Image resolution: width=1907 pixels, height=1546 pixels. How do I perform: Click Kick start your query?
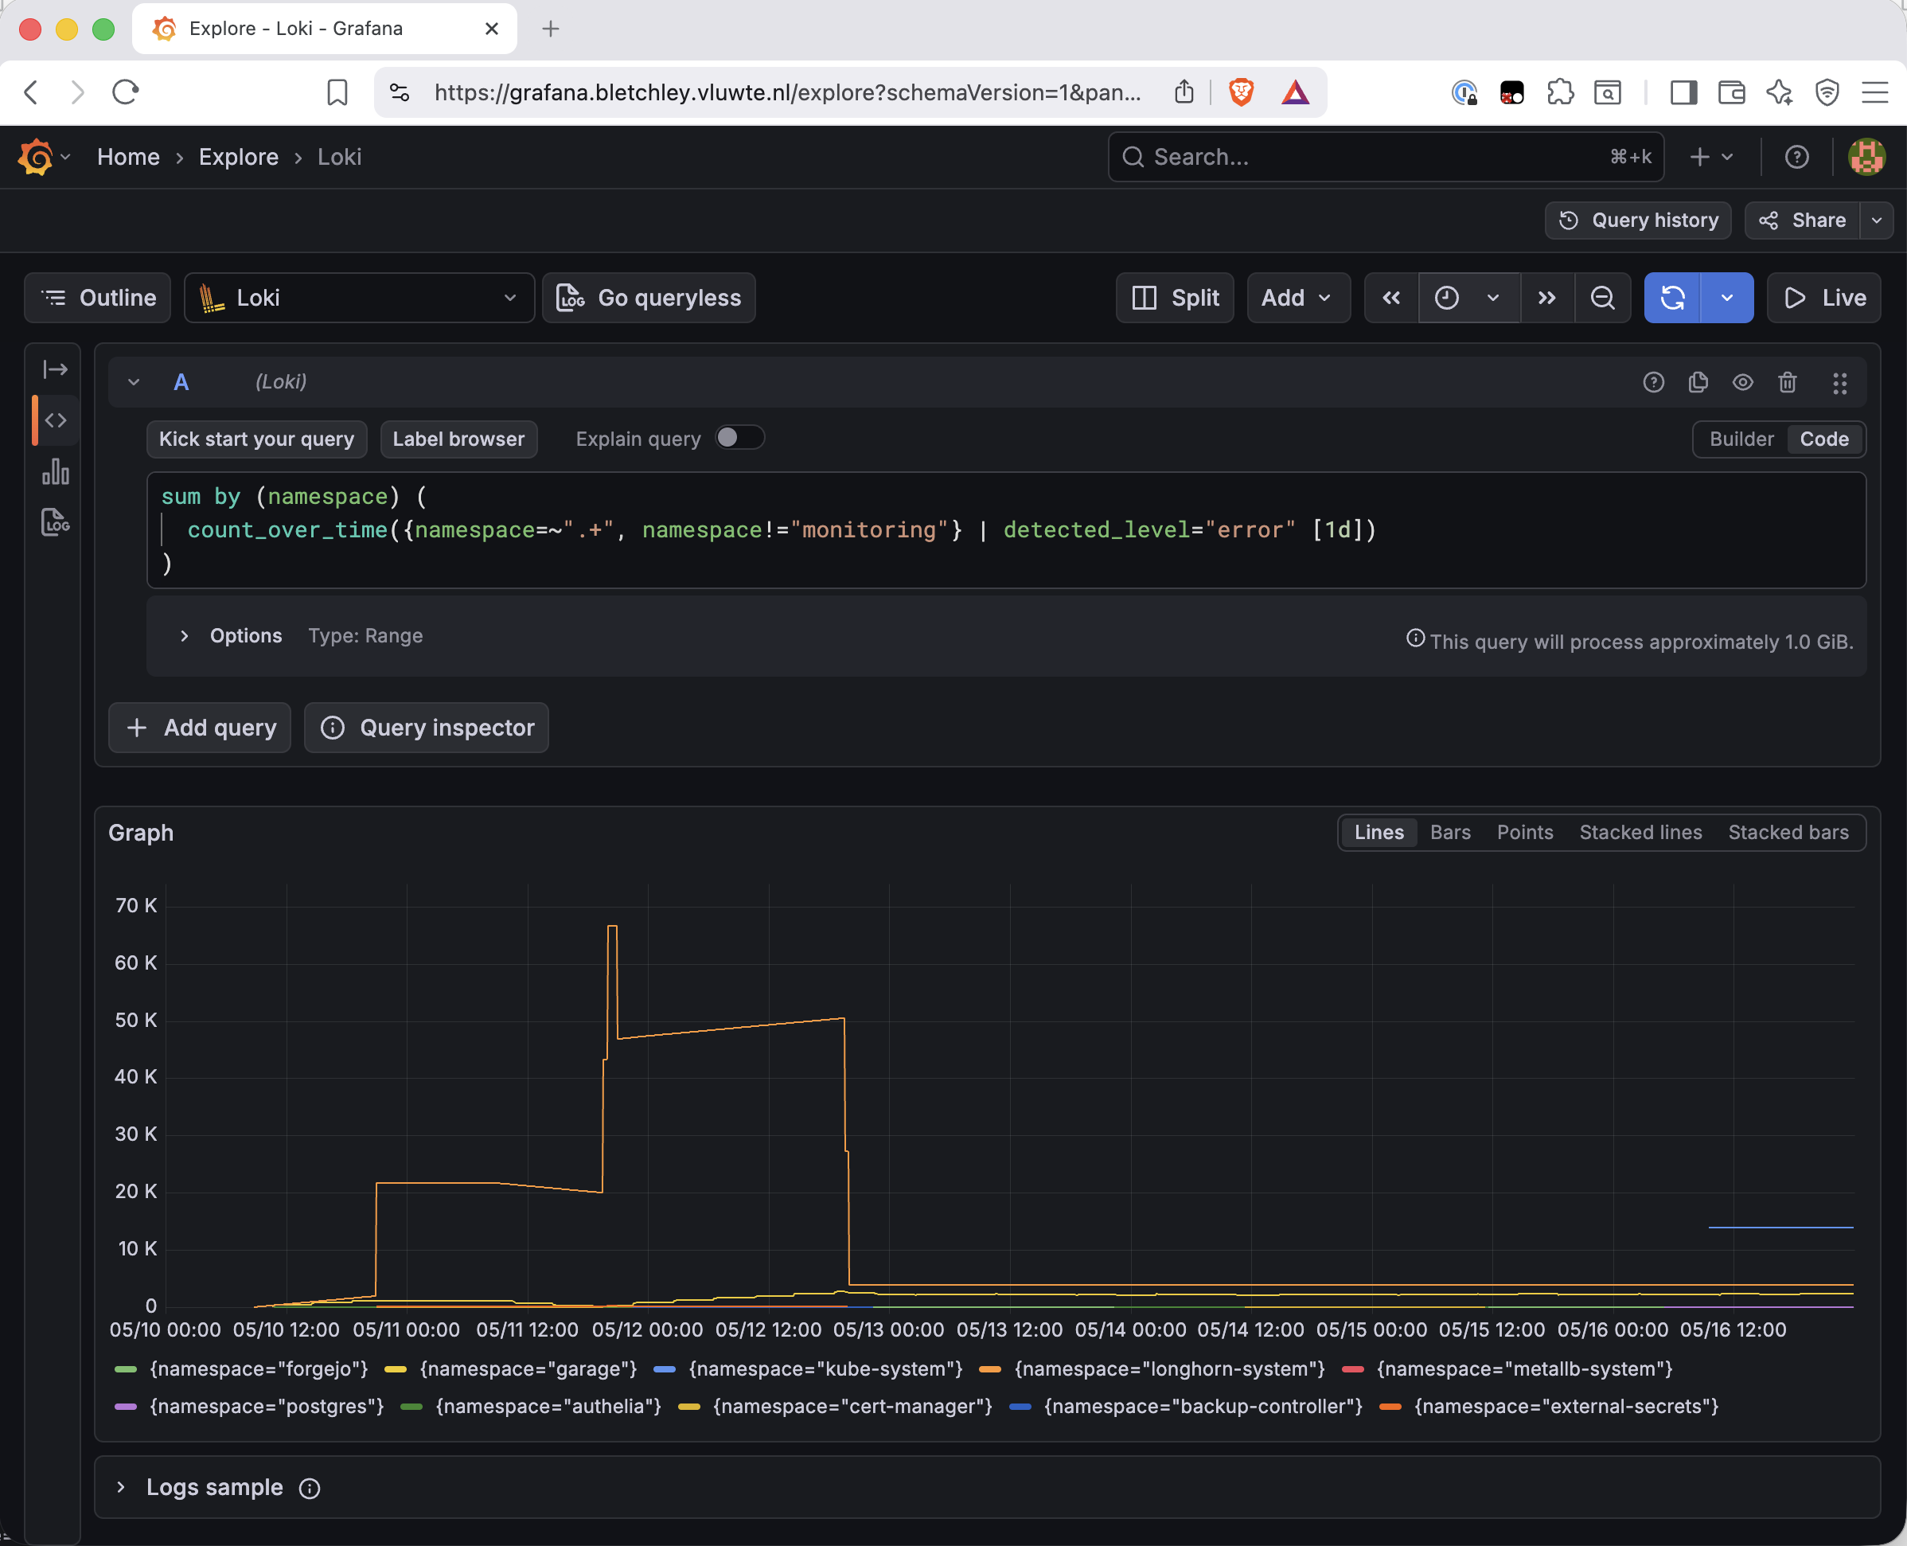point(256,439)
